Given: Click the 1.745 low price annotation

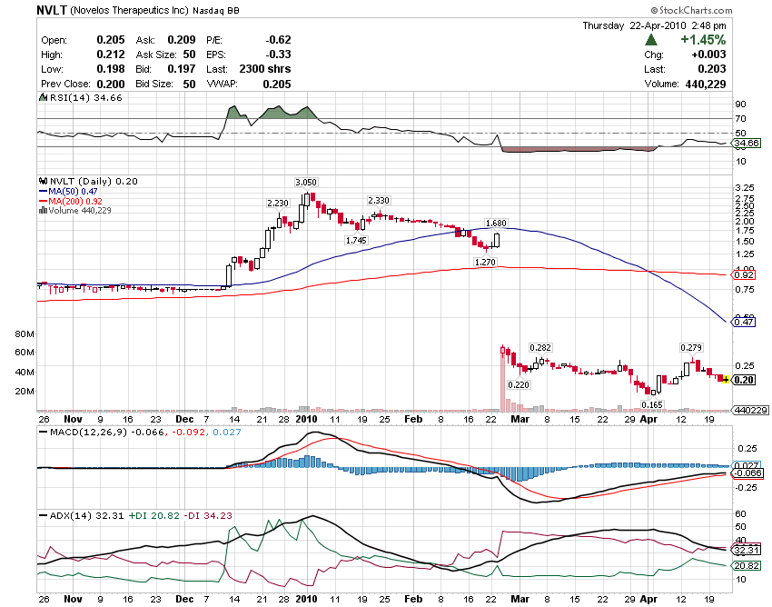Looking at the screenshot, I should point(356,241).
